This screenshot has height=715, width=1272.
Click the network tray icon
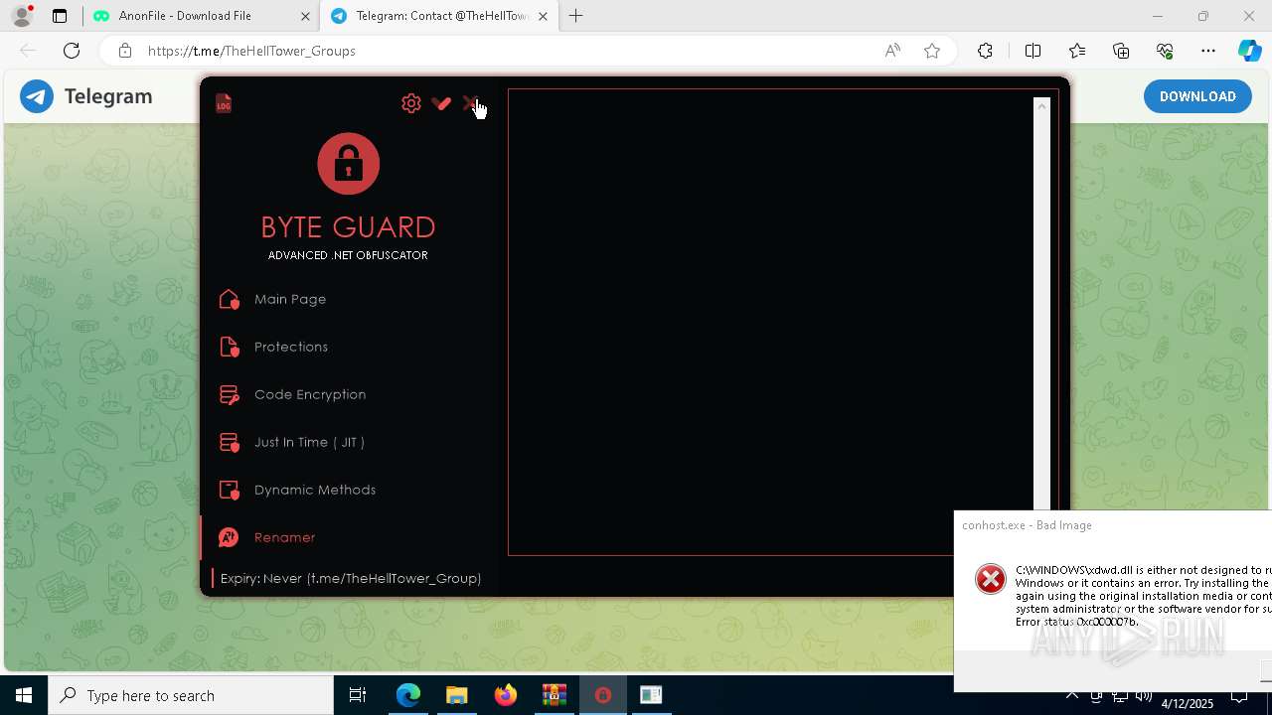point(1120,695)
